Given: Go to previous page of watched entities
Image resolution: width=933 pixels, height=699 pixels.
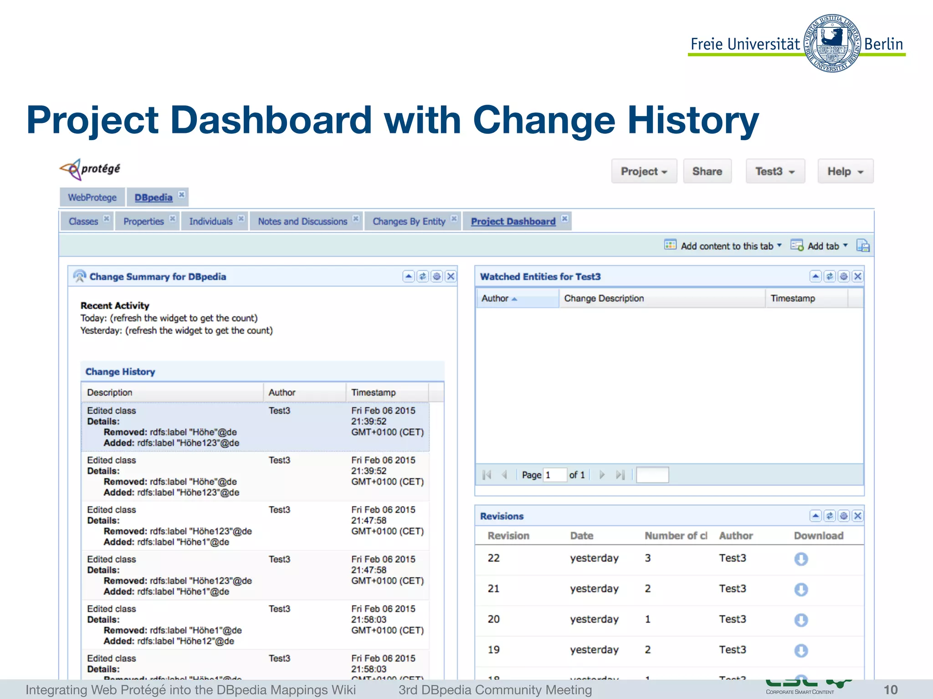Looking at the screenshot, I should [x=504, y=475].
